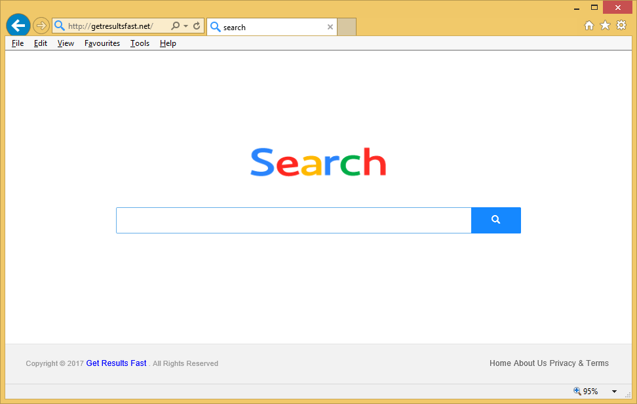
Task: Open the Privacy & Terms link
Action: pos(579,363)
